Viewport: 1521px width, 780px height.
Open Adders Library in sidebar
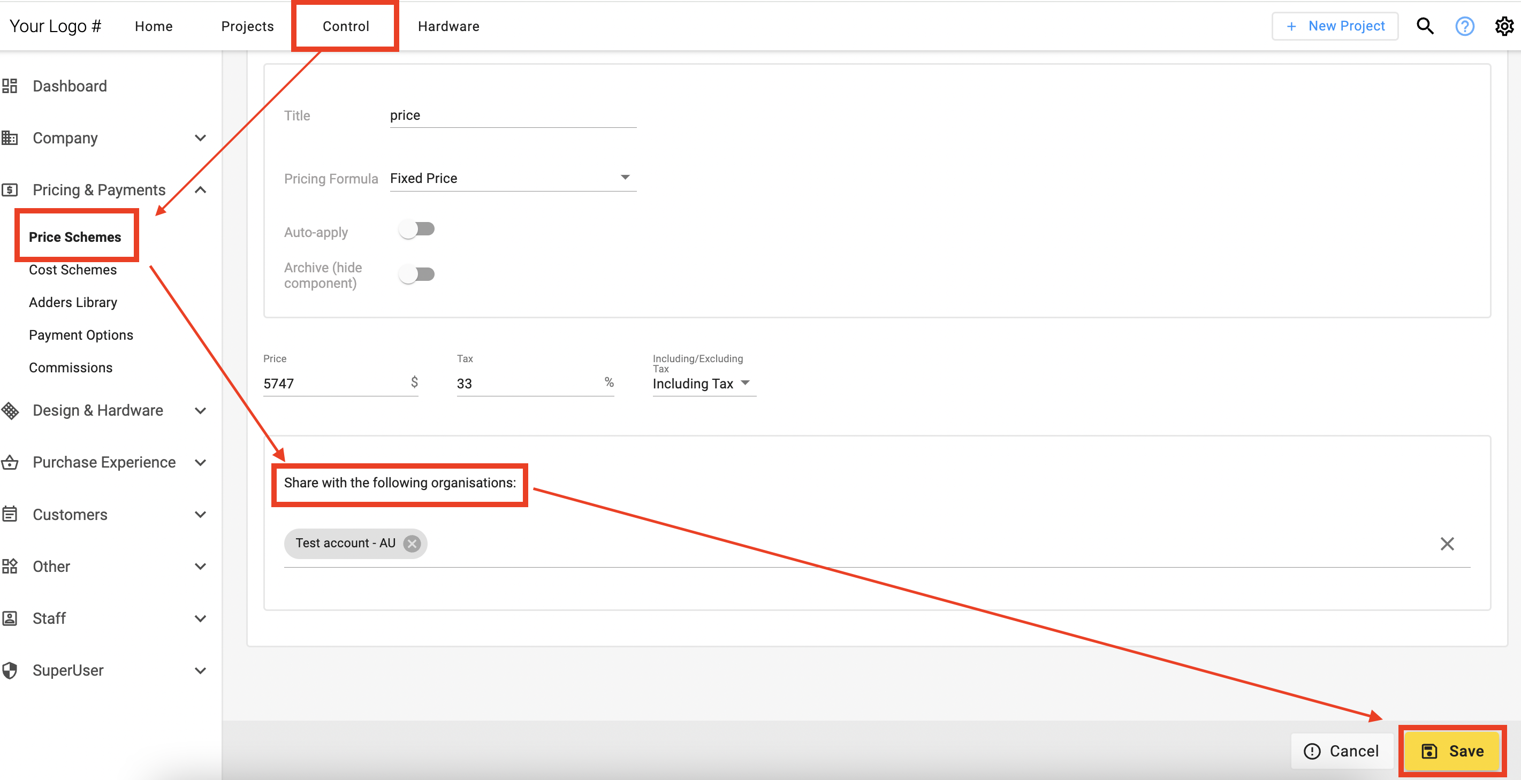click(x=73, y=303)
